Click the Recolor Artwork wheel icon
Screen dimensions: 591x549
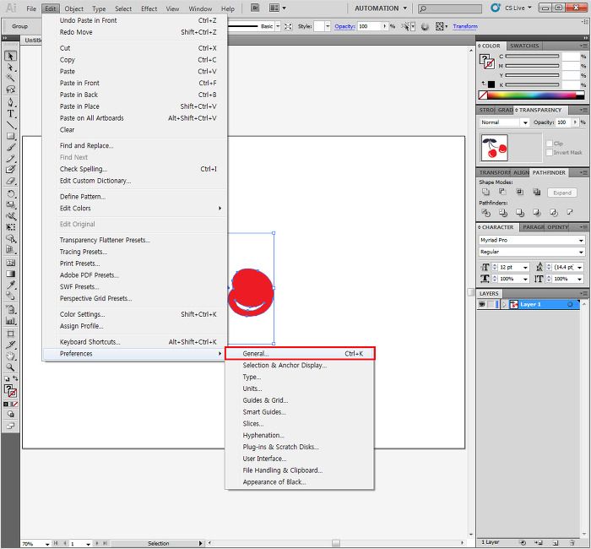click(x=425, y=26)
